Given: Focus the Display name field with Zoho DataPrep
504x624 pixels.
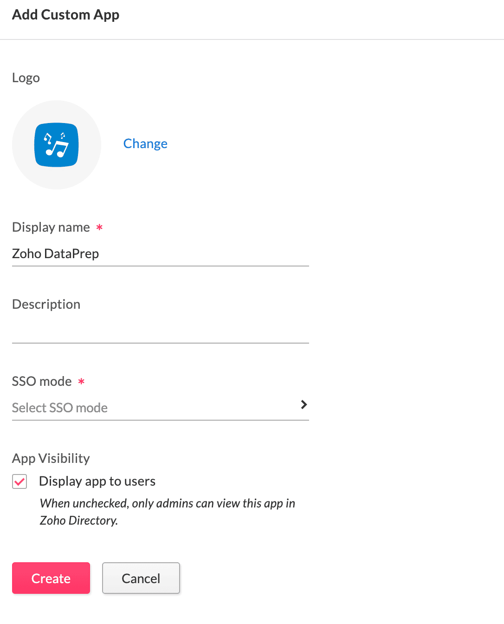Looking at the screenshot, I should click(160, 254).
